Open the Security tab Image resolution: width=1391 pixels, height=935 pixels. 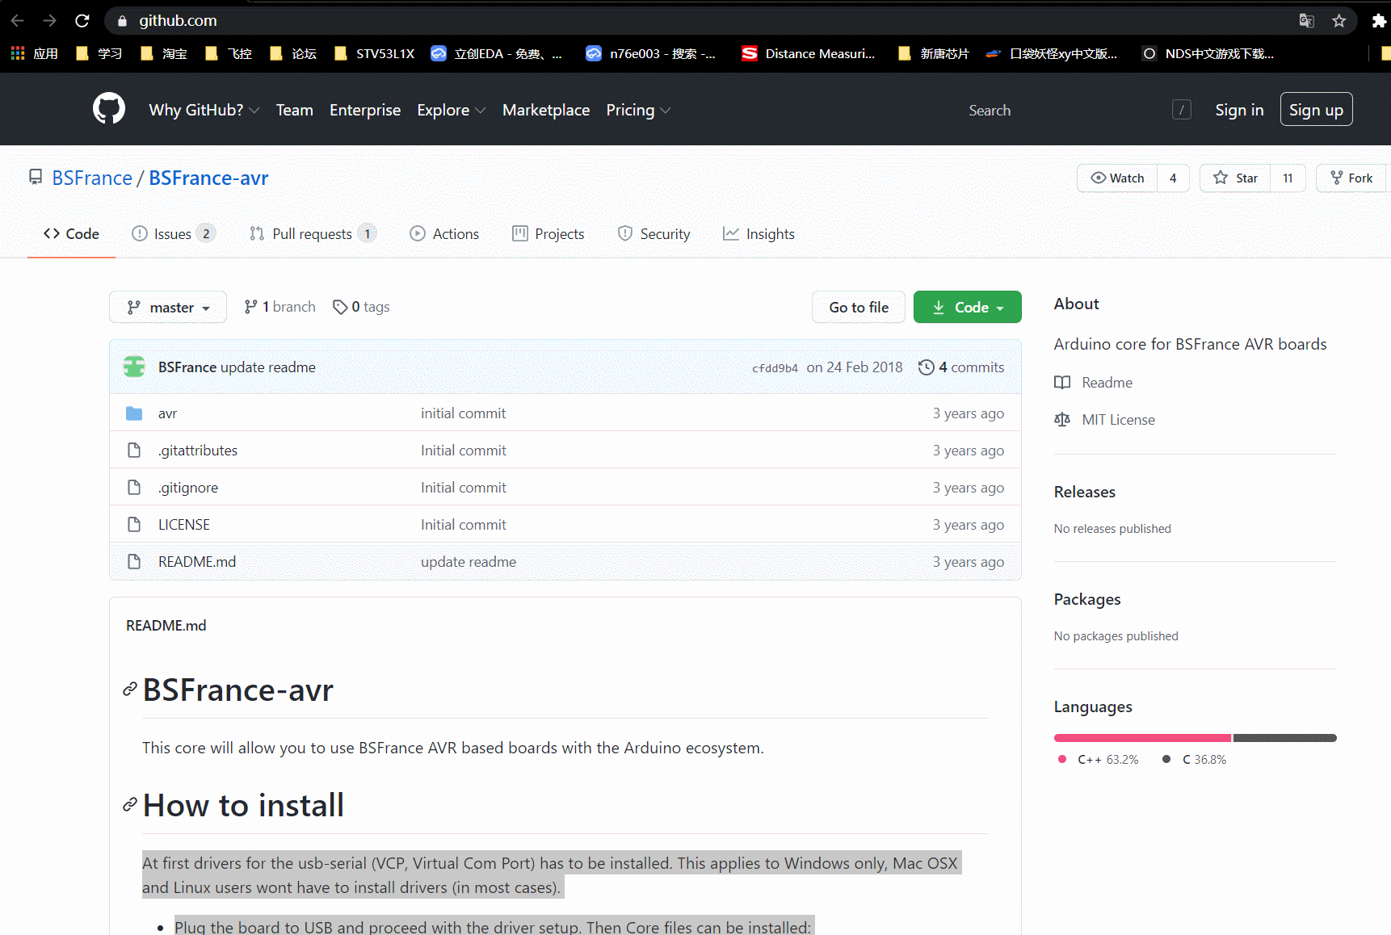click(x=653, y=233)
